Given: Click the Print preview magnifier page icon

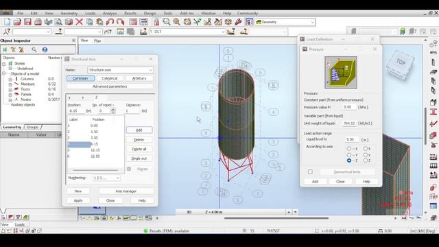Looking at the screenshot, I should tap(58, 22).
